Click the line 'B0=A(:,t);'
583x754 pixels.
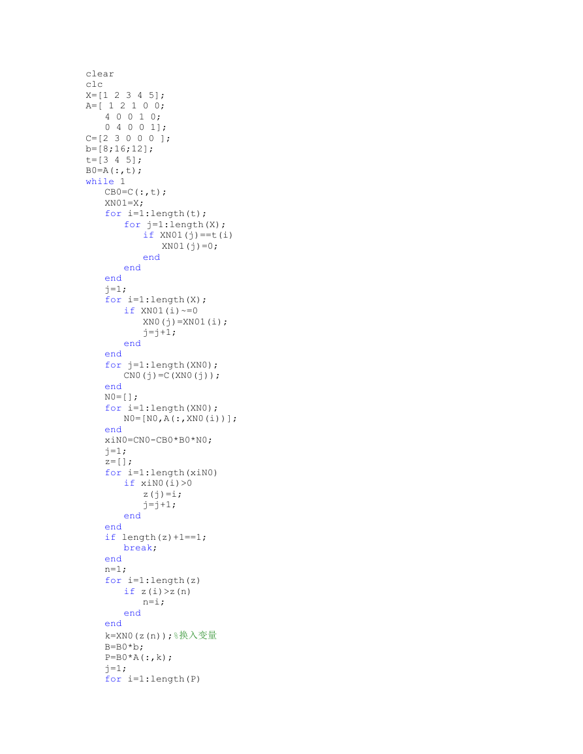point(114,170)
